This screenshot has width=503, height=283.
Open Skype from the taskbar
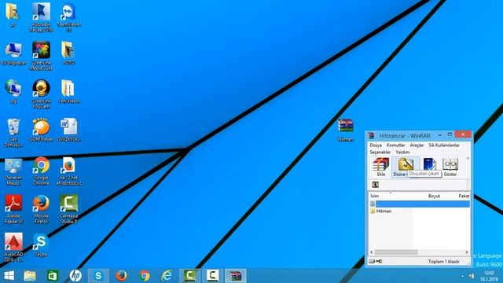pyautogui.click(x=98, y=276)
